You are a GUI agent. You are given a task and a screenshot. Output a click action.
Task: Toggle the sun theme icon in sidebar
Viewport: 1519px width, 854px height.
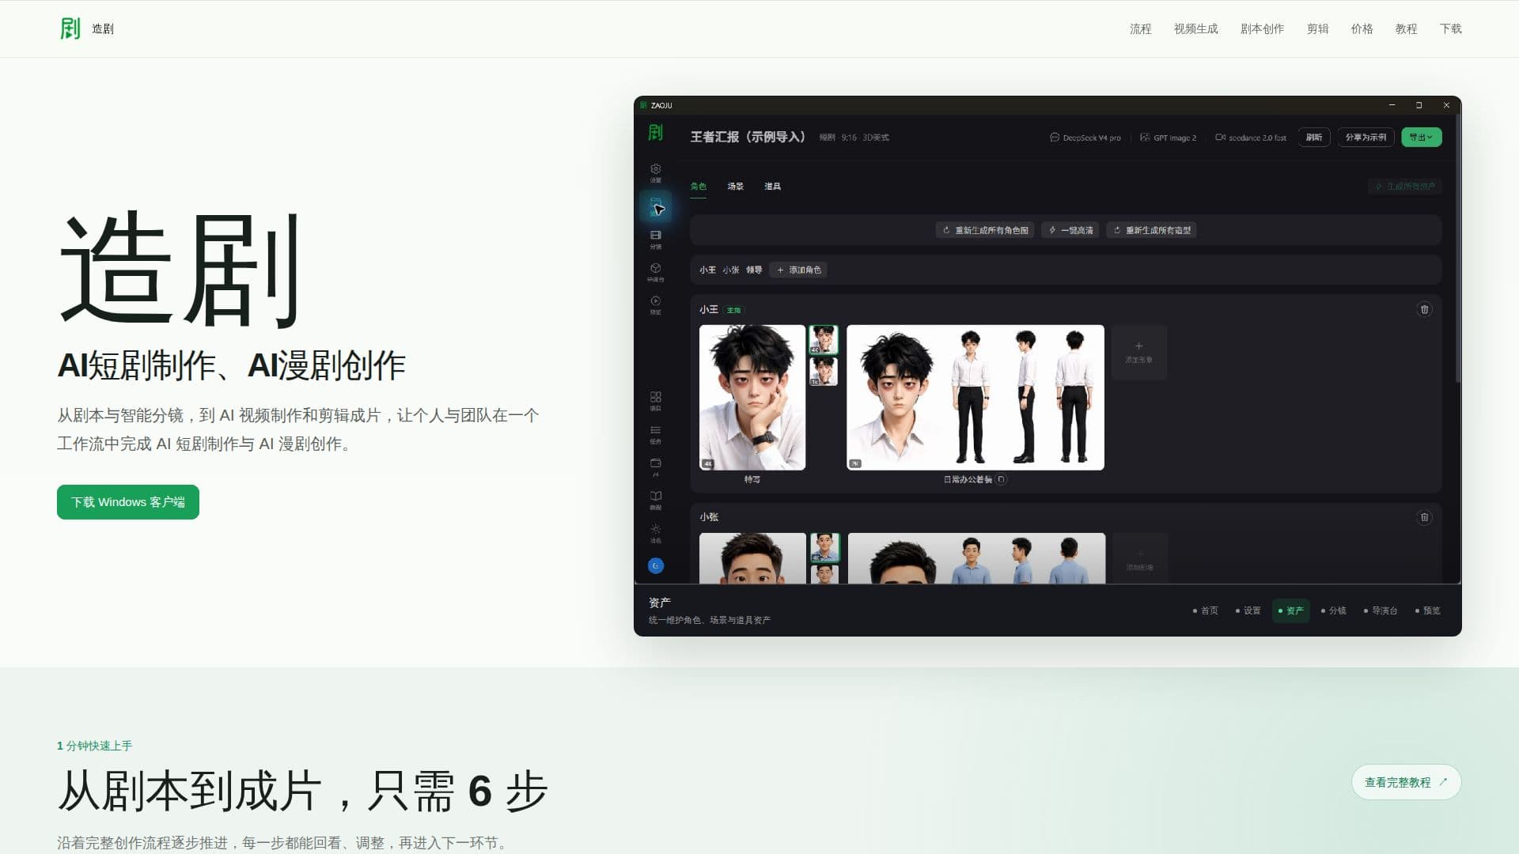[x=656, y=533]
